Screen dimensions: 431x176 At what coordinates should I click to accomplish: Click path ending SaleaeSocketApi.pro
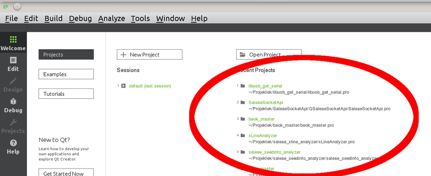[320, 109]
